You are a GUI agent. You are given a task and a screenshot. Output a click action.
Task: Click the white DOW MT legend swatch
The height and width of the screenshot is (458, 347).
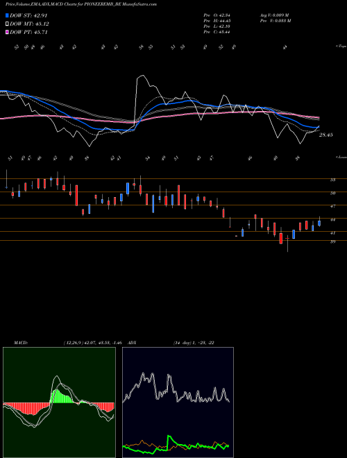7,24
